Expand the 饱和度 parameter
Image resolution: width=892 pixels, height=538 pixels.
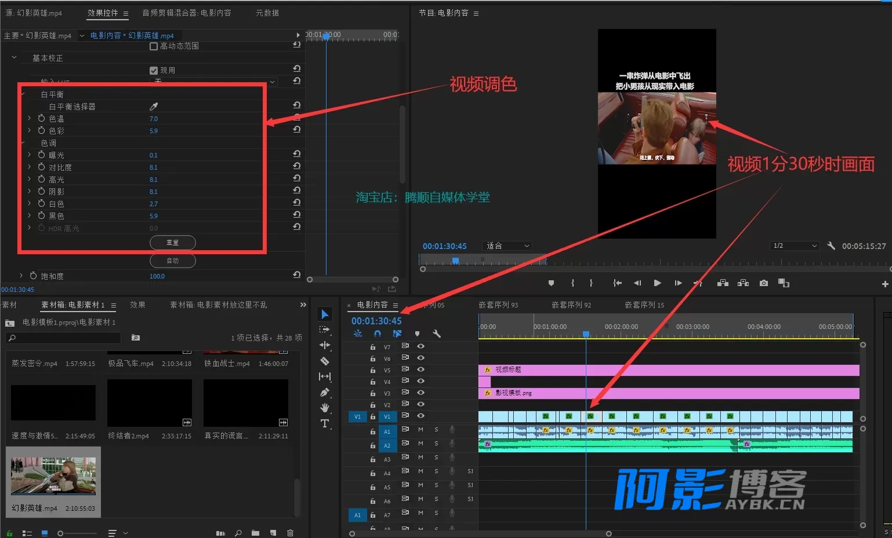pos(21,276)
